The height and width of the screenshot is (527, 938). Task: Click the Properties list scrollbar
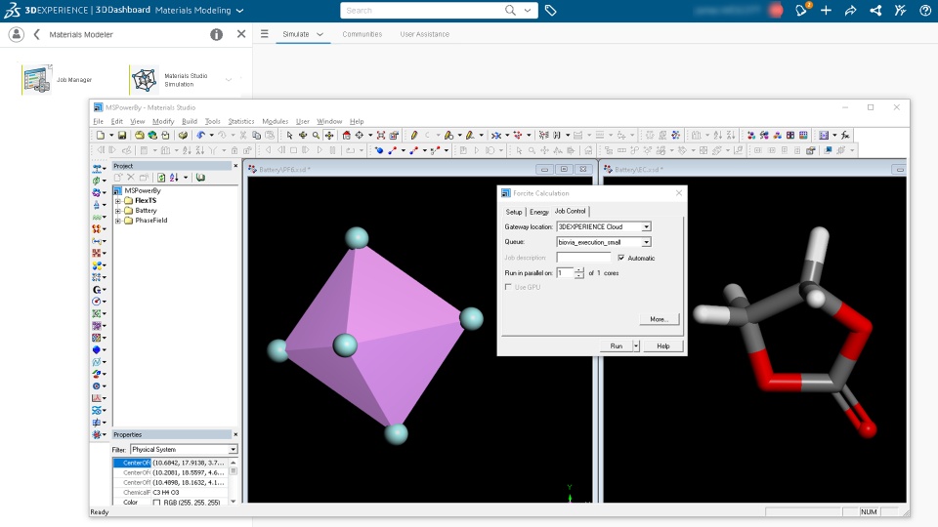(234, 482)
